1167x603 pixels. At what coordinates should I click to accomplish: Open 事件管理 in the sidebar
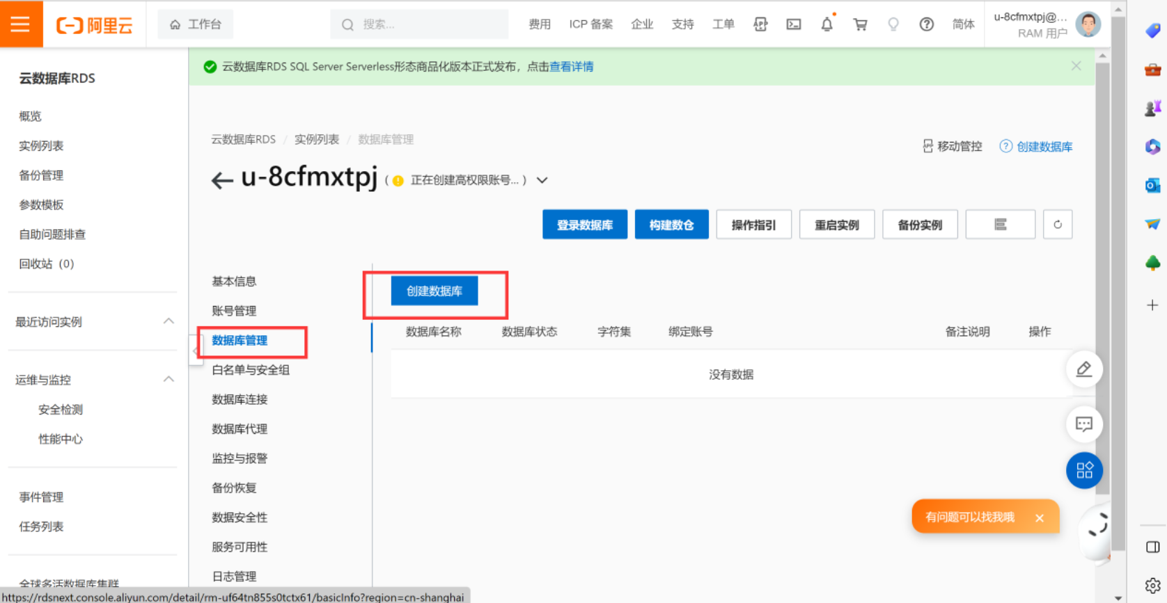[x=41, y=497]
